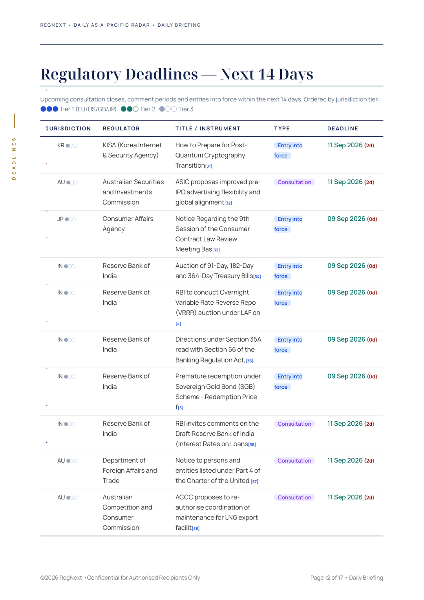Click Consultation badge in the ASIC row
The image size is (424, 600).
[x=294, y=182]
